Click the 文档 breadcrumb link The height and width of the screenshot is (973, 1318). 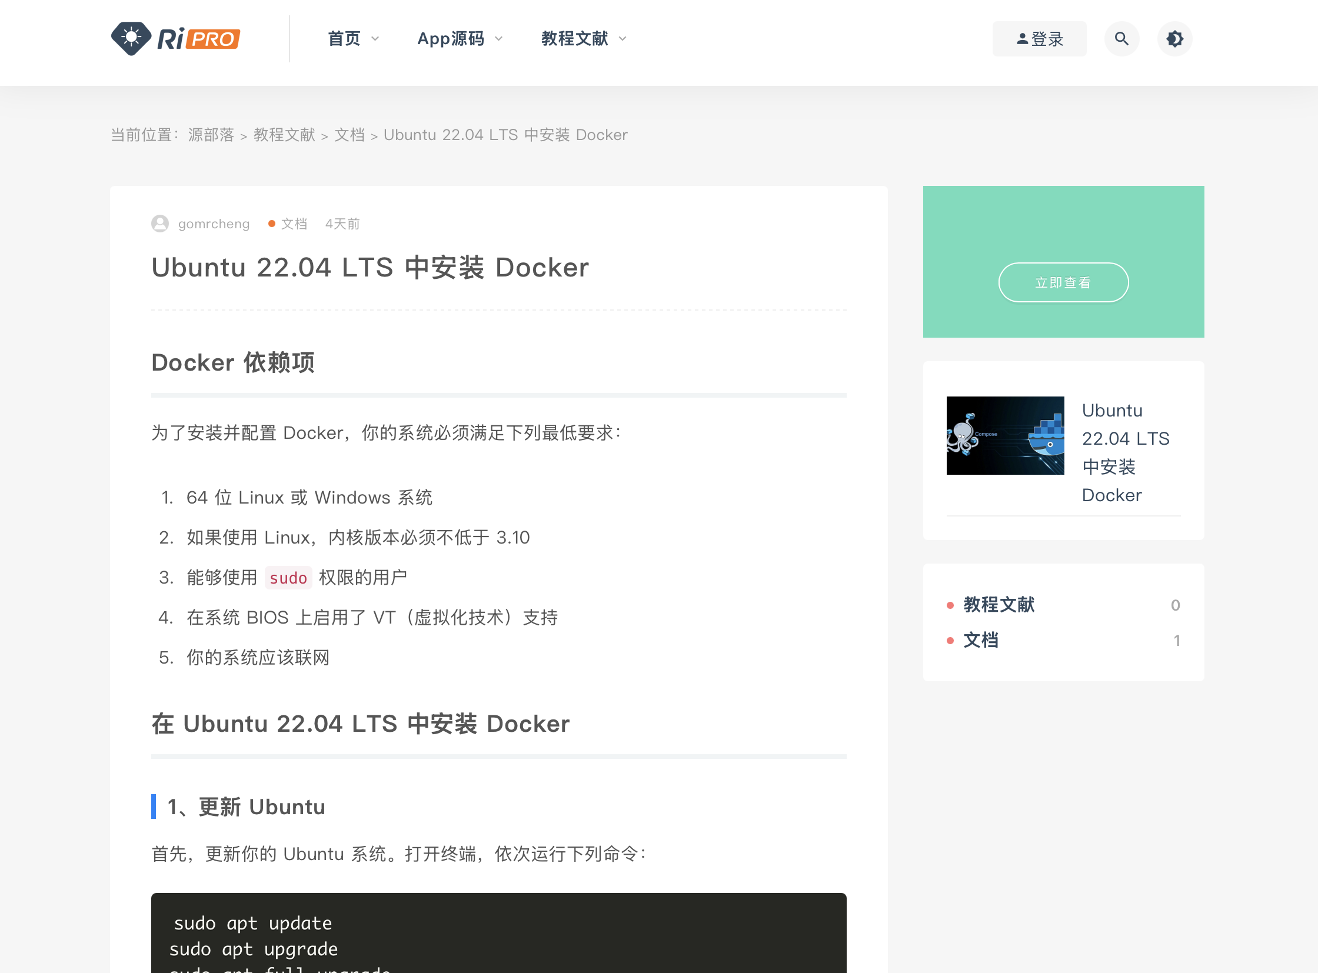click(350, 135)
